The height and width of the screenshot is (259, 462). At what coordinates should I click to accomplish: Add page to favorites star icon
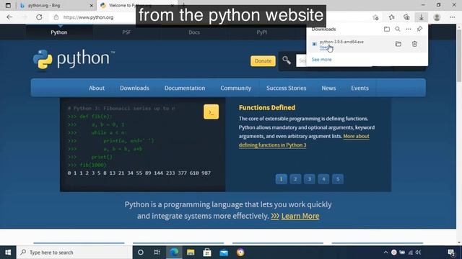click(x=375, y=17)
